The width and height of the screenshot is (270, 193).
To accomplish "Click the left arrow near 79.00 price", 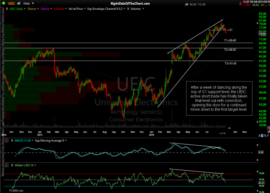I will pos(257,23).
